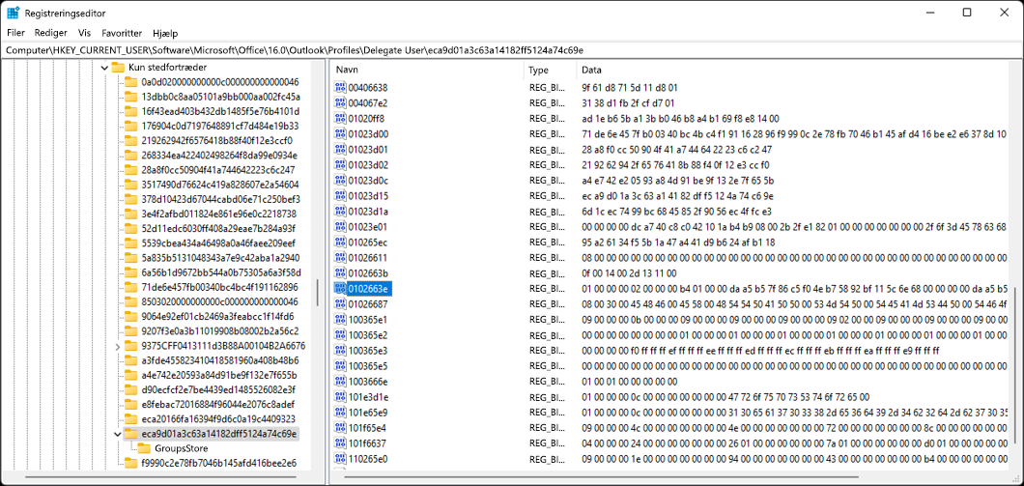The image size is (1024, 486).
Task: Select folder icon of 0a0d020000000000c000000000000046
Action: pos(130,82)
